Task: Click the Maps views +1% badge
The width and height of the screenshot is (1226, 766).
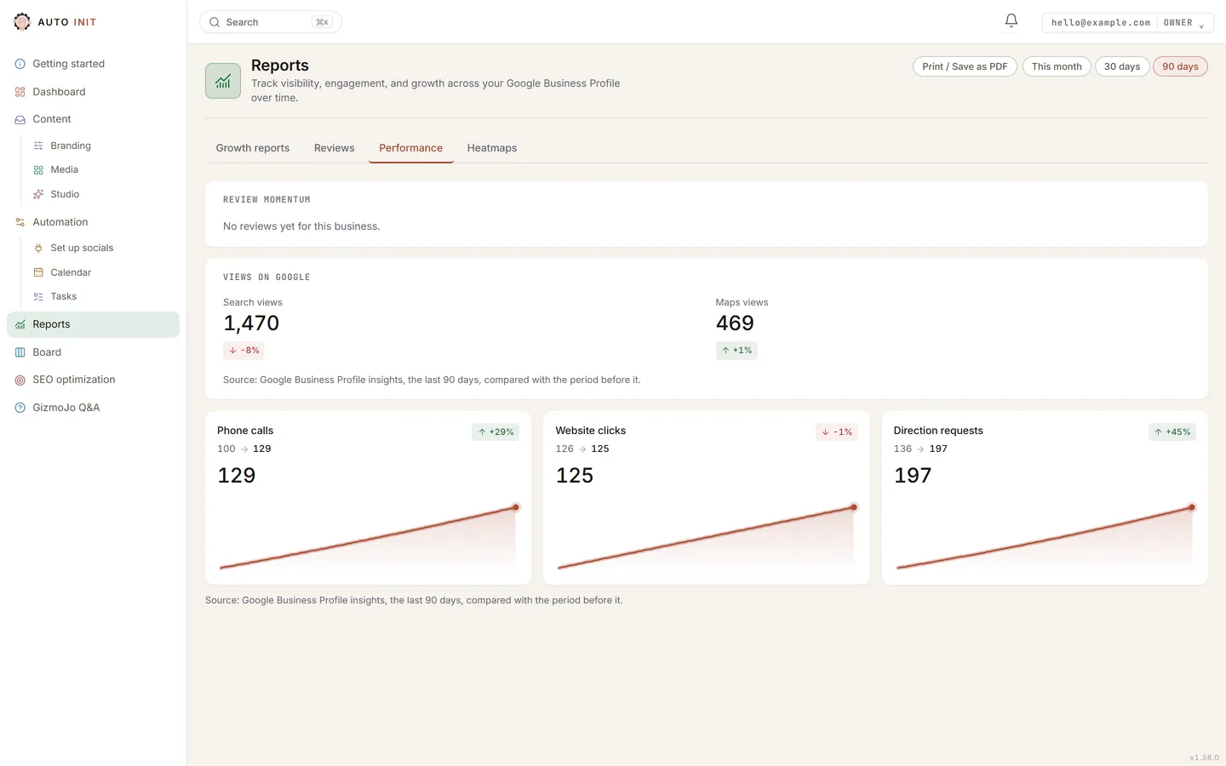Action: pyautogui.click(x=737, y=351)
